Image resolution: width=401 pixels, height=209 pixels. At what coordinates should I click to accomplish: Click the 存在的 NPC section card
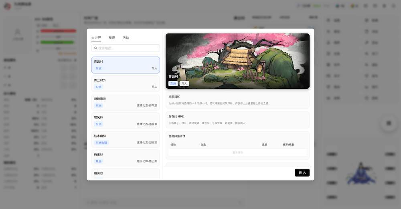click(x=237, y=120)
